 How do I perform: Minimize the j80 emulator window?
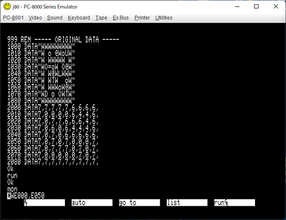click(237, 7)
